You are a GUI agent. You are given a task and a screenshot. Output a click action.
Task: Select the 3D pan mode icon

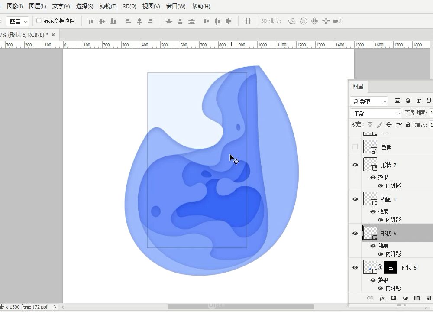click(314, 21)
